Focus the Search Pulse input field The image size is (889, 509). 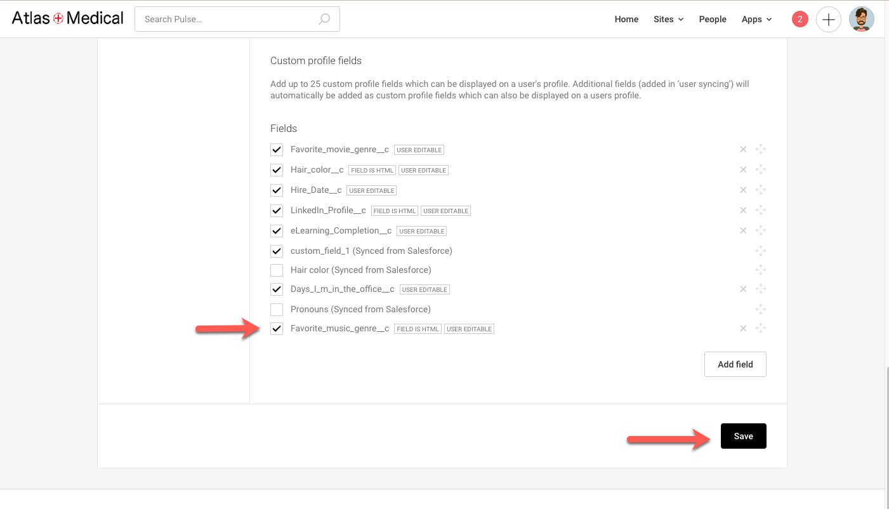coord(237,19)
